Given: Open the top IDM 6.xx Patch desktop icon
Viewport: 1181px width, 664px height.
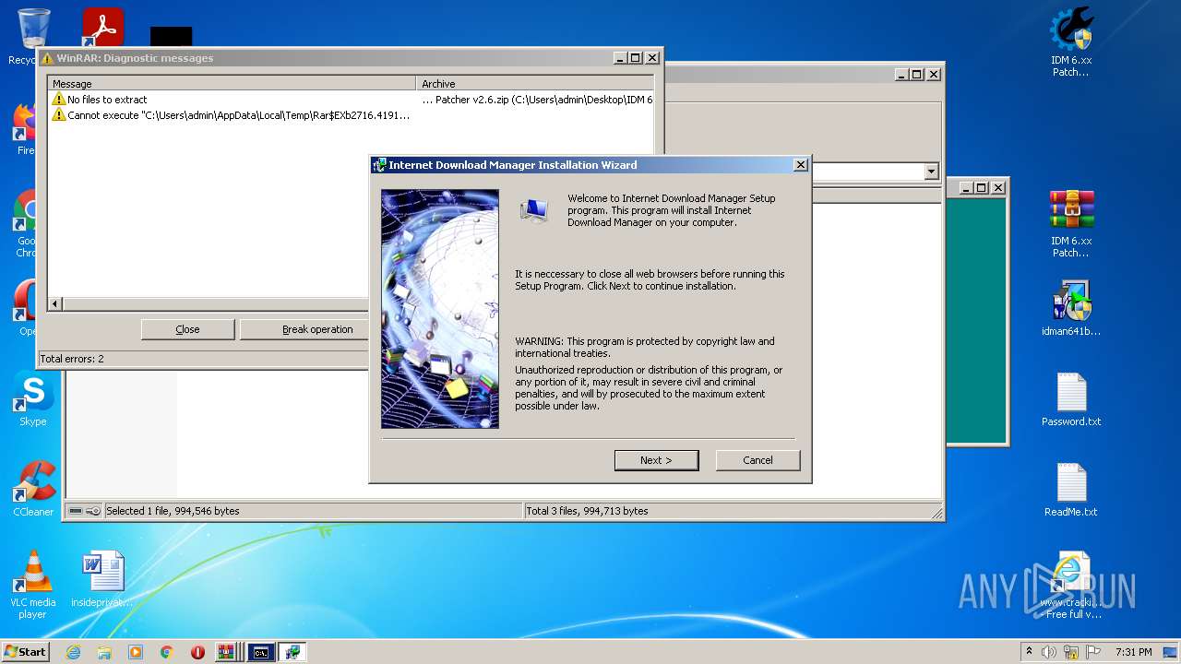Looking at the screenshot, I should [1070, 41].
